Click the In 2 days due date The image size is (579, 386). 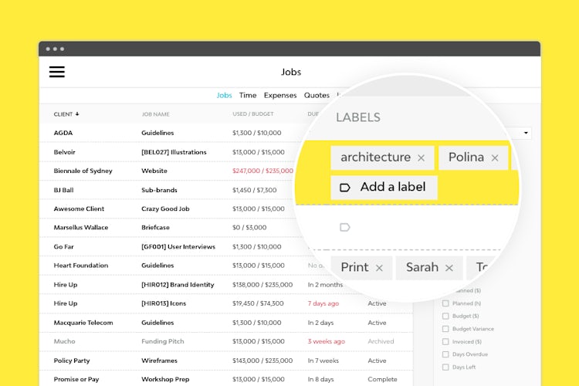[x=320, y=323]
